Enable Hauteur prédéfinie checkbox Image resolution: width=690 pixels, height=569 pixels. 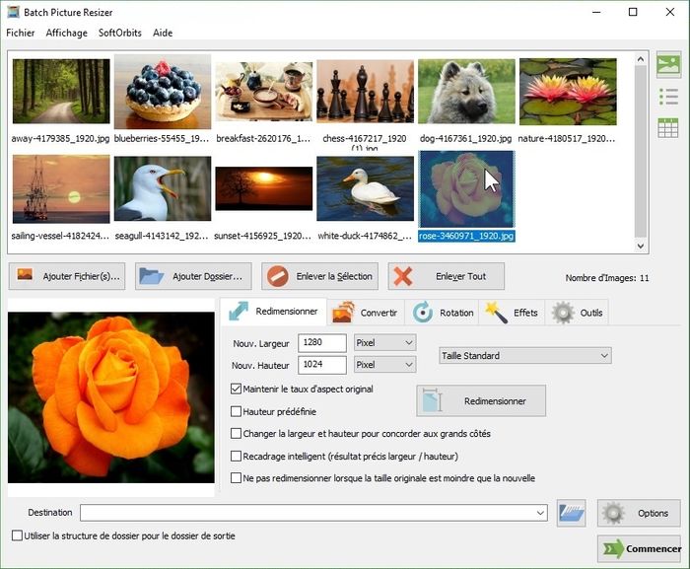(x=236, y=411)
